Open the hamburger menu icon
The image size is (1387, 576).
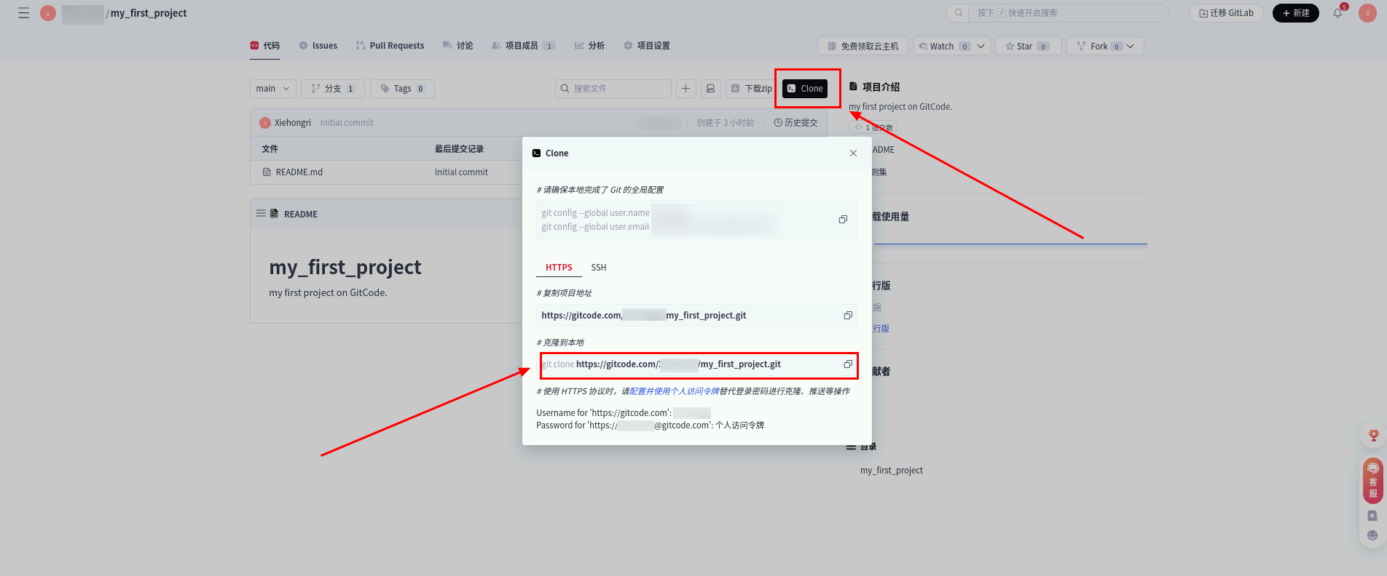pos(24,13)
